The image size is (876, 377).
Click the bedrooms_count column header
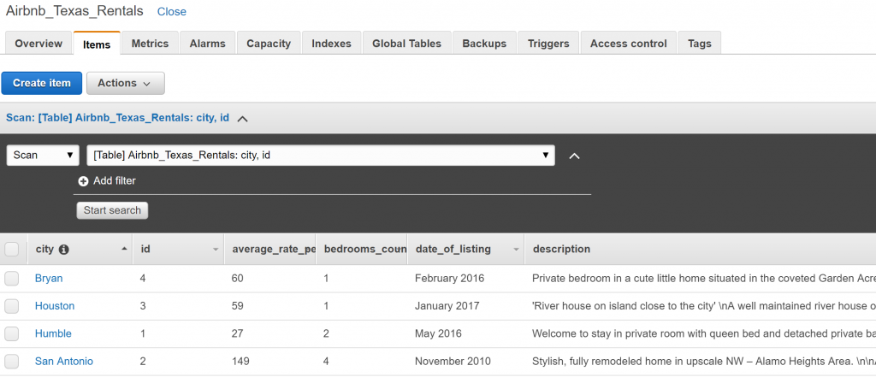pyautogui.click(x=362, y=249)
